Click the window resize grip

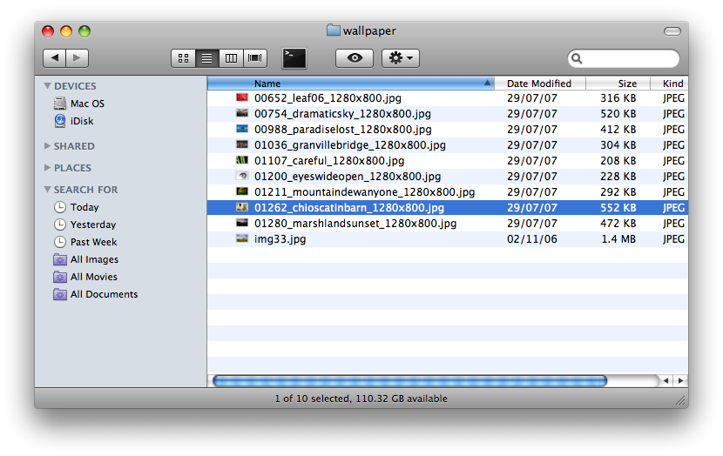point(681,400)
